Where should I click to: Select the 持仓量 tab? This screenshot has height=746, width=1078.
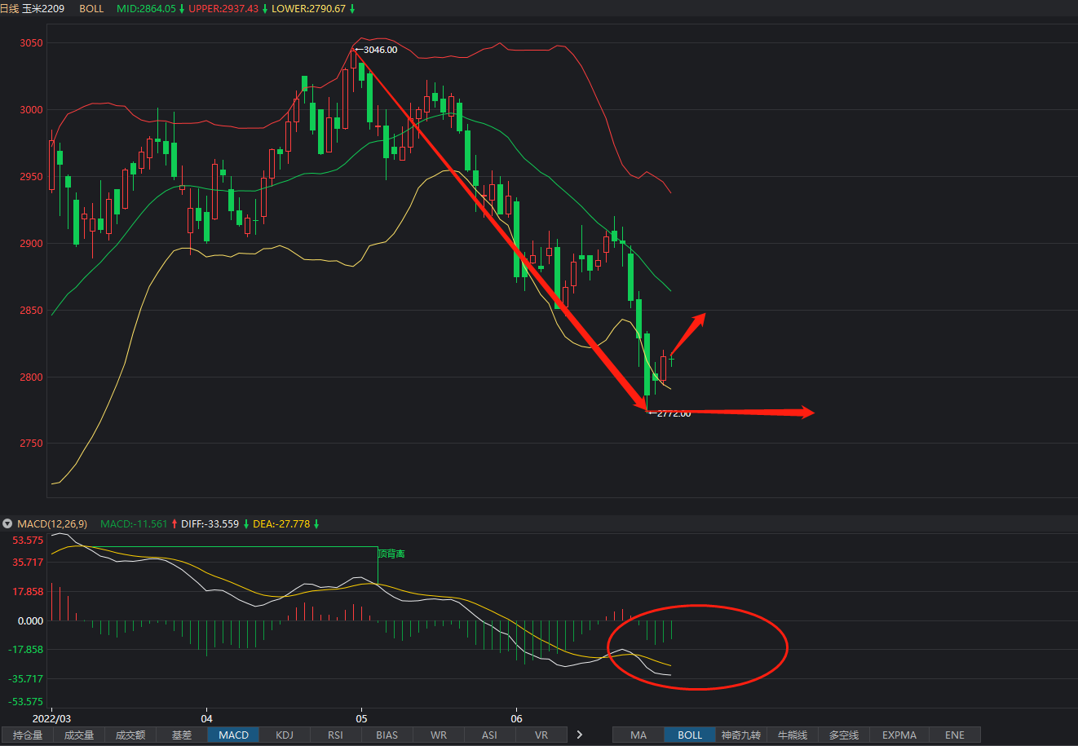click(x=28, y=735)
